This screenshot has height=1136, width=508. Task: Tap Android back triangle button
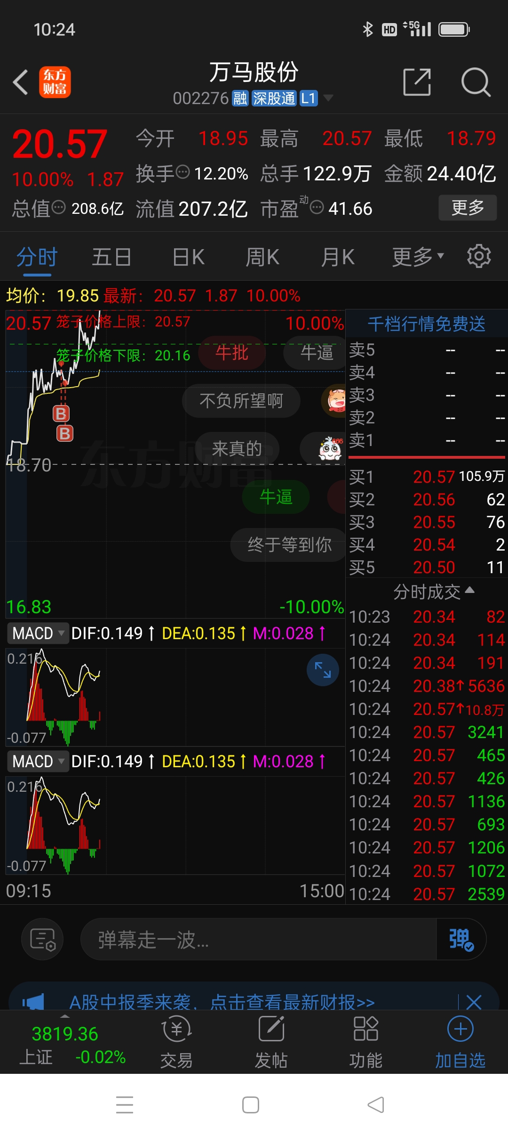(376, 1105)
